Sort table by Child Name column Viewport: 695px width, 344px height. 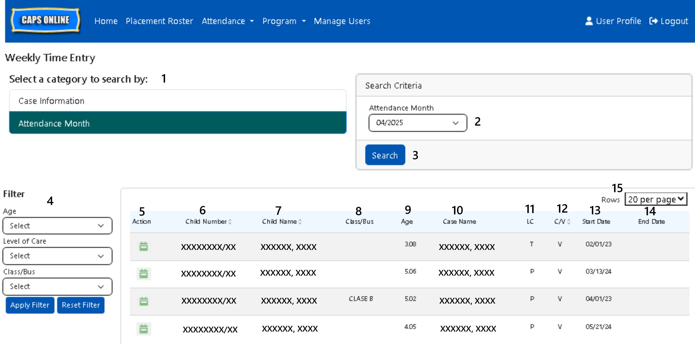pos(300,222)
